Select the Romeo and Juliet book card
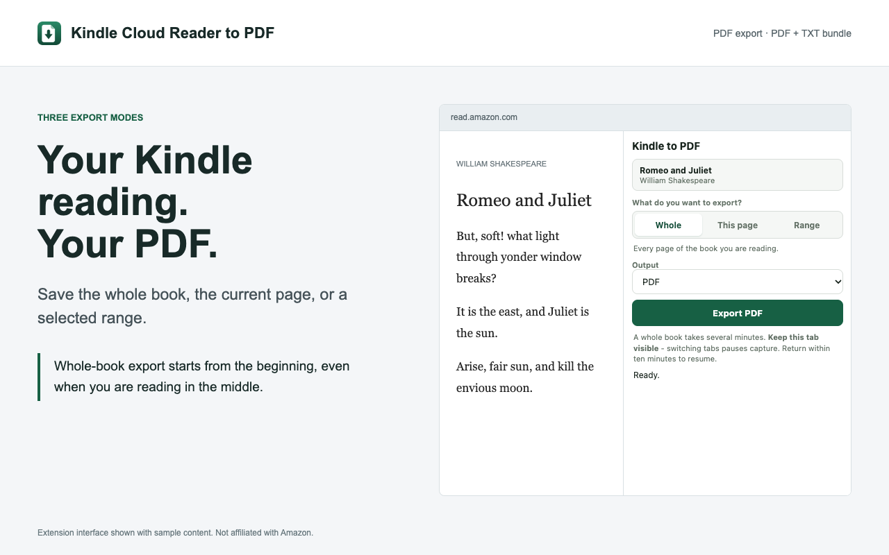Image resolution: width=889 pixels, height=555 pixels. pyautogui.click(x=738, y=175)
